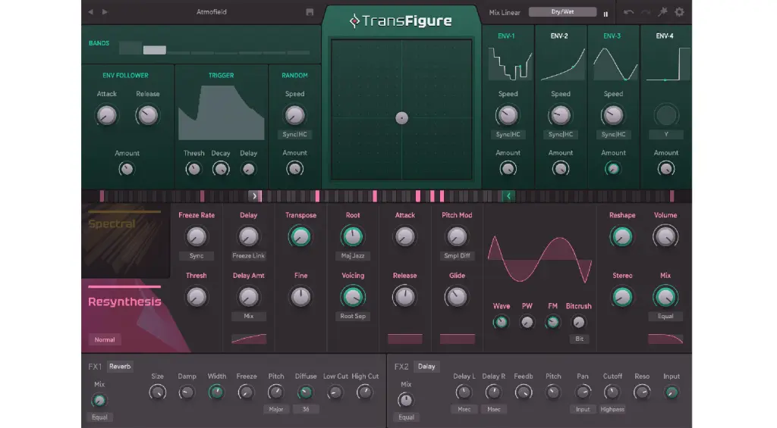Click the Pitch Mod knob

(456, 237)
